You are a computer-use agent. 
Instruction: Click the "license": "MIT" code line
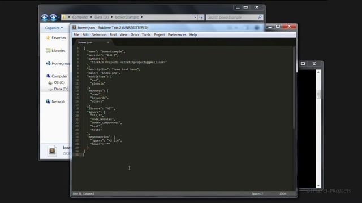coord(101,108)
